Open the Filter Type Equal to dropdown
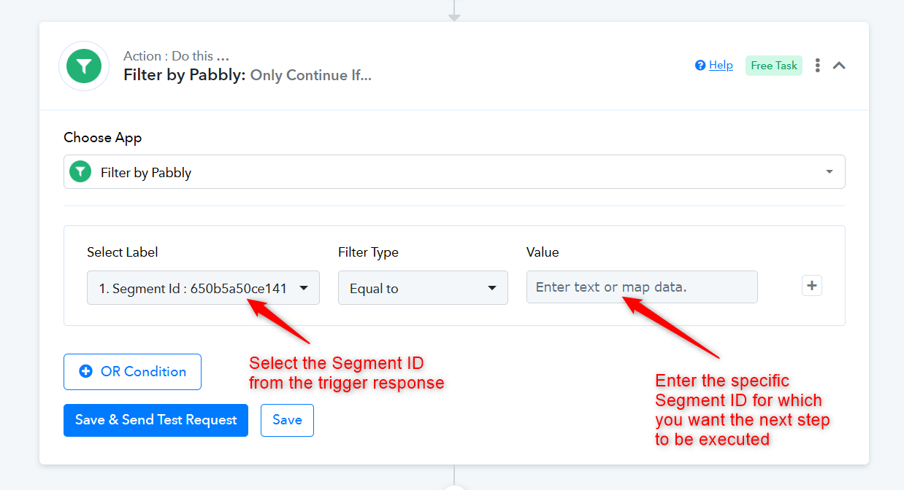 tap(423, 288)
